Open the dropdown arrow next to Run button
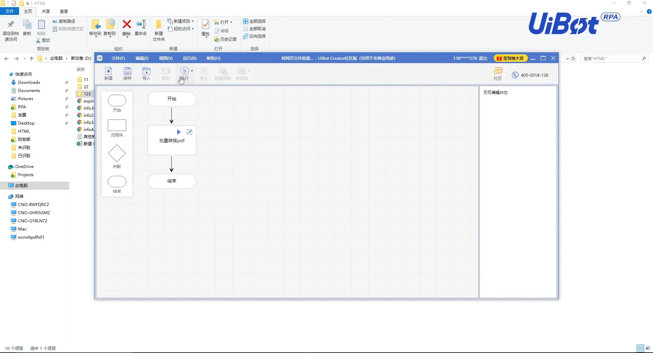The image size is (653, 353). (192, 71)
